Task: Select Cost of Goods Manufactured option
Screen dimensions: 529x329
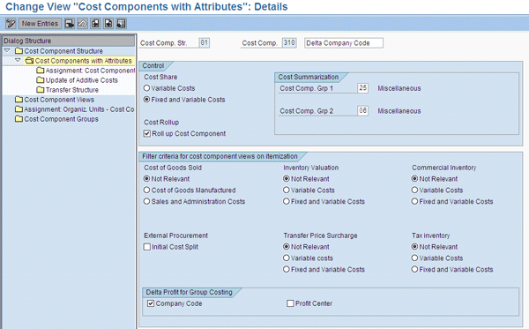Action: (x=146, y=190)
